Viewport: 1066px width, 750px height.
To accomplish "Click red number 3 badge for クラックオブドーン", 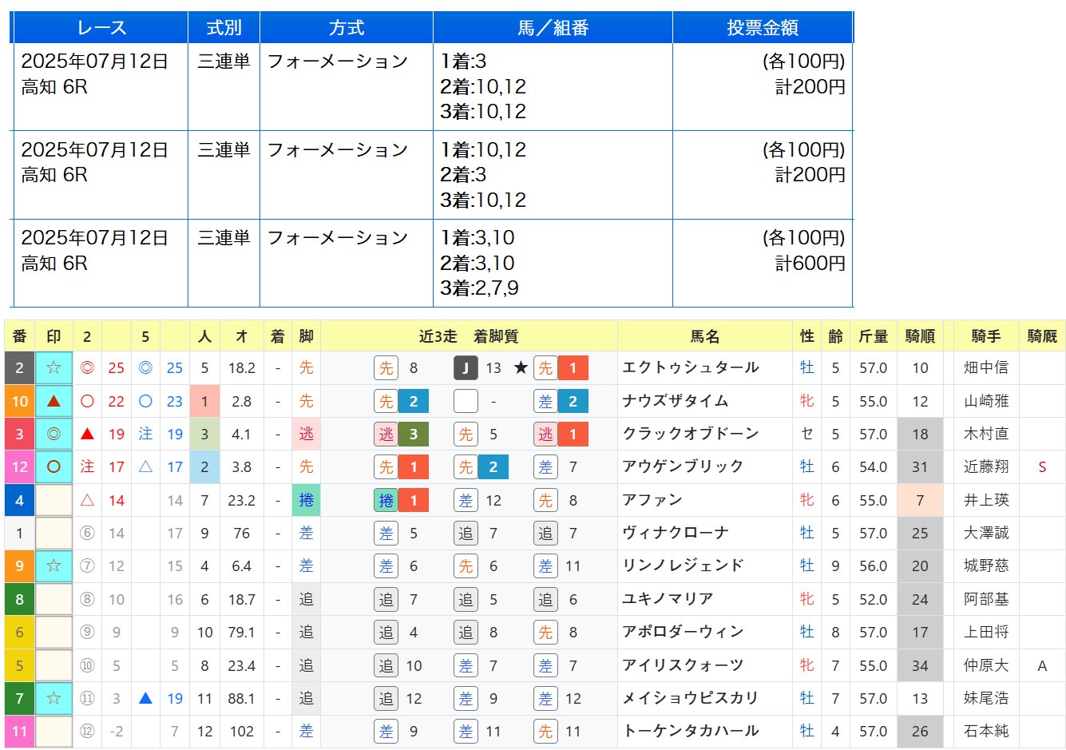I will coord(20,434).
